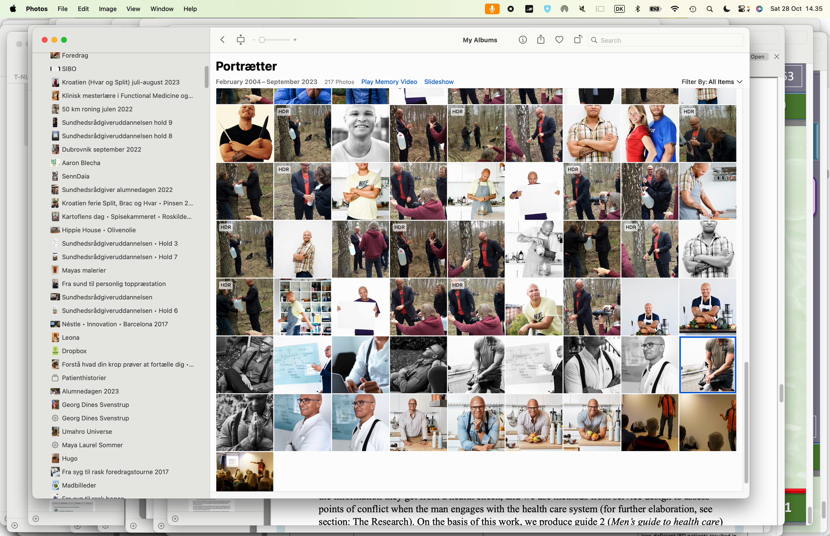Open the Info panel icon in the toolbar
830x536 pixels.
click(x=522, y=40)
